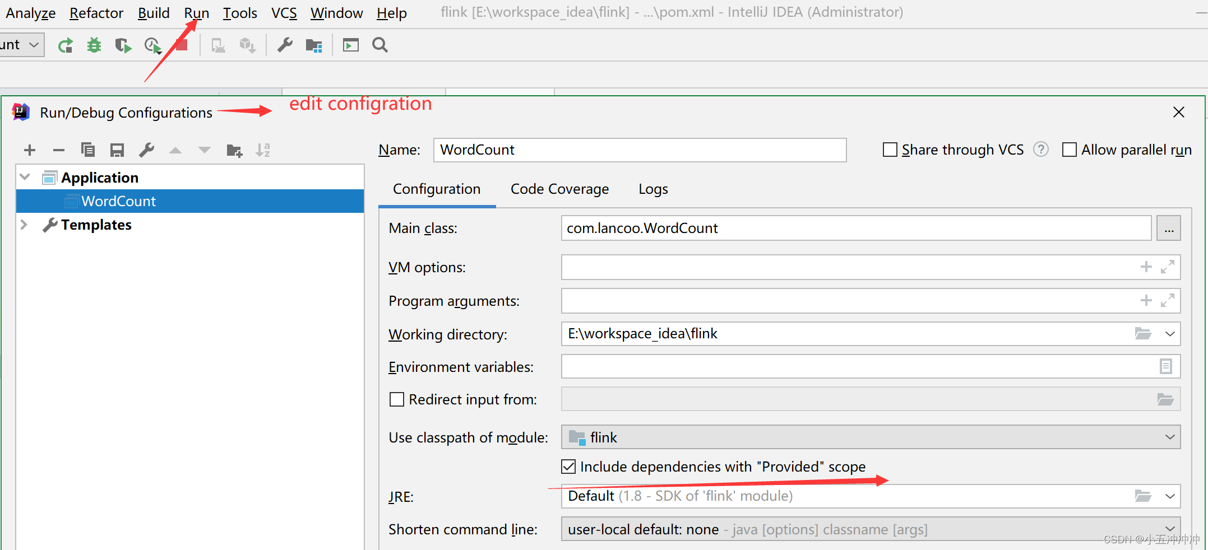The image size is (1208, 550).
Task: Browse JRE folder icon
Action: (x=1143, y=496)
